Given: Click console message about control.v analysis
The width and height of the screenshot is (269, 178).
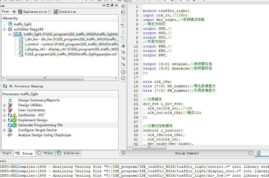Looking at the screenshot, I should point(134,167).
